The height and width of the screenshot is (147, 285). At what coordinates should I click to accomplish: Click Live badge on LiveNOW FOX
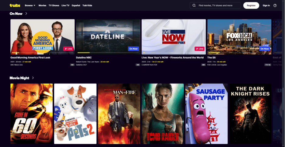199,49
